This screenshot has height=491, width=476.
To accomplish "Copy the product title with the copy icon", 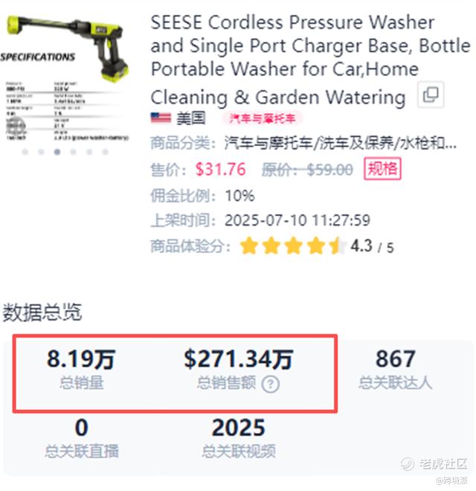I will click(431, 94).
